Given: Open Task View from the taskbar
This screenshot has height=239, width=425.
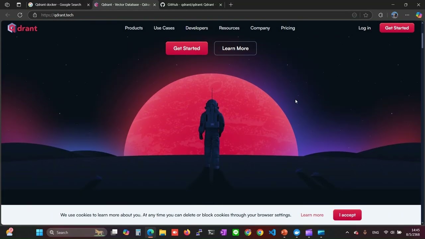Looking at the screenshot, I should click(114, 232).
